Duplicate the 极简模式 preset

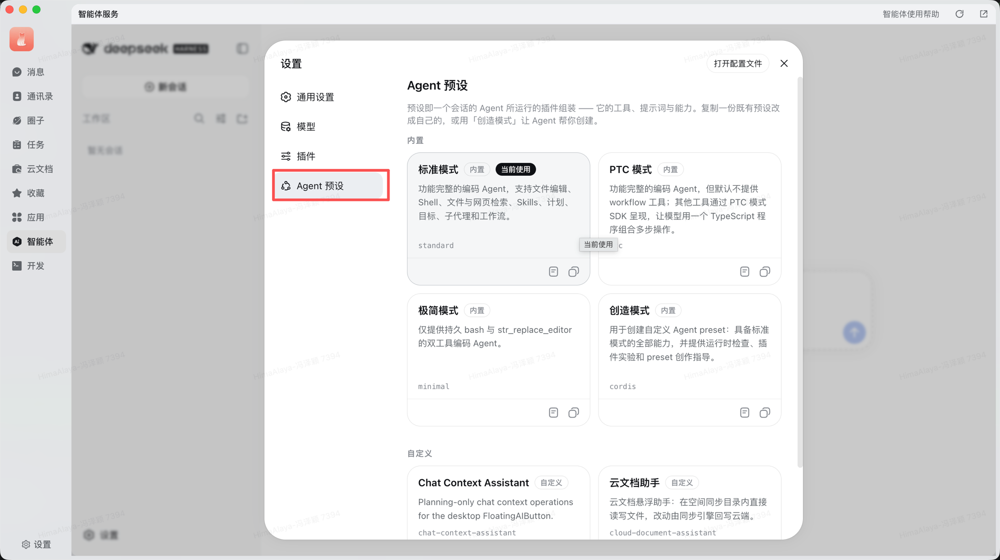click(573, 413)
